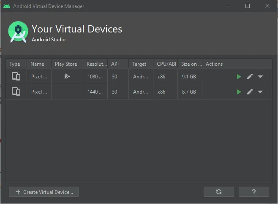
Task: Click the first row's phone type icon
Action: [x=16, y=77]
